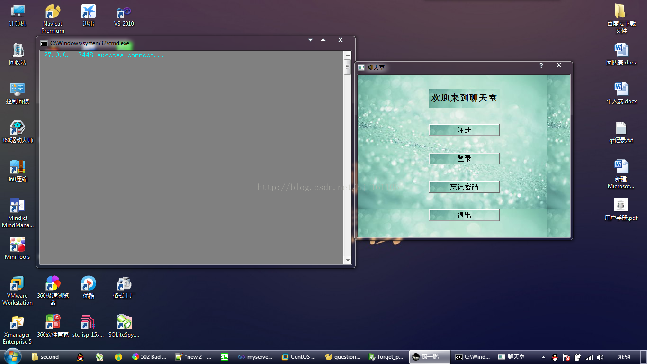Click the 退出 (Exit) button in chat room
The image size is (647, 364).
(464, 216)
